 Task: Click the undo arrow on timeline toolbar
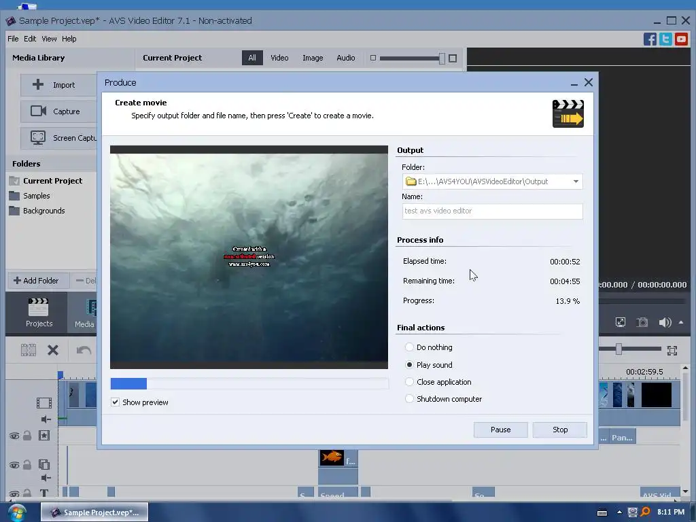coord(84,350)
